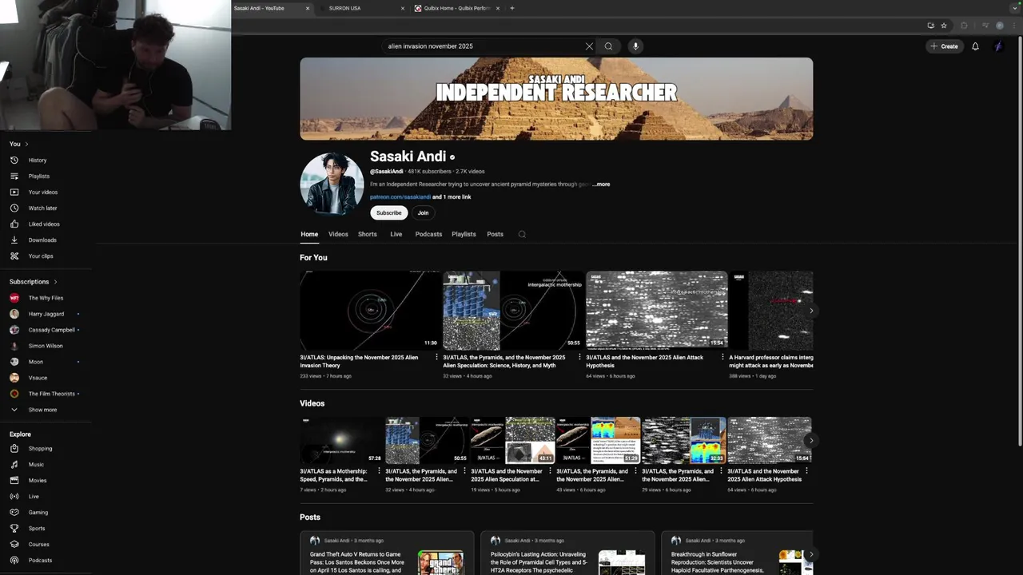Open the 11:30 video thumbnail
1023x575 pixels.
370,310
